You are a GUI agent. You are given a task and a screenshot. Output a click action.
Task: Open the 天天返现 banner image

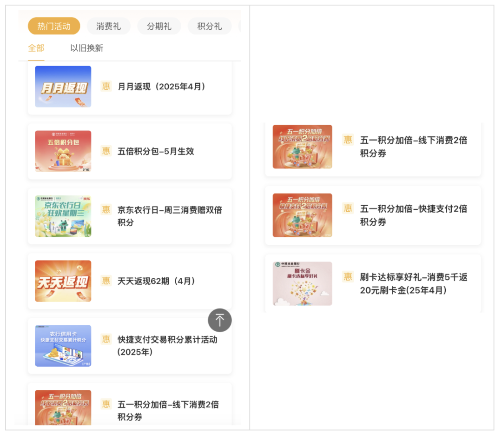tap(63, 281)
